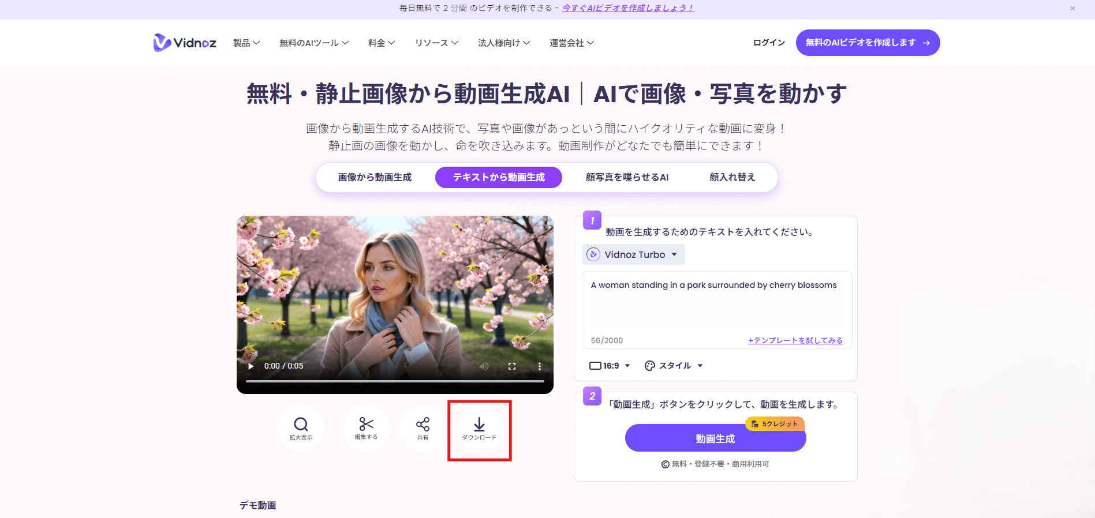1095x518 pixels.
Task: Click the 56/2000 character counter
Action: click(x=607, y=340)
